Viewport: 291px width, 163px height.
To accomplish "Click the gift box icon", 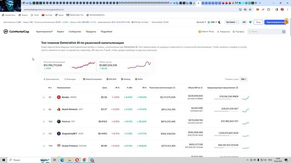I will point(286,21).
